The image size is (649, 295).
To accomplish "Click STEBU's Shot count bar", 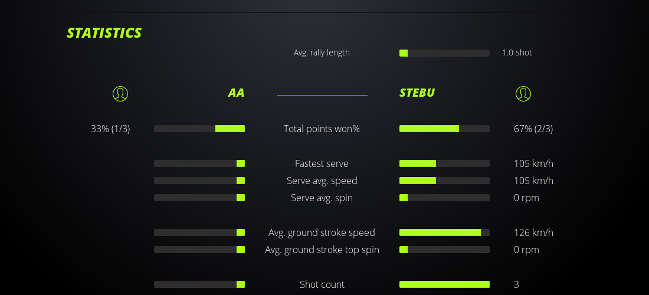I will point(444,284).
